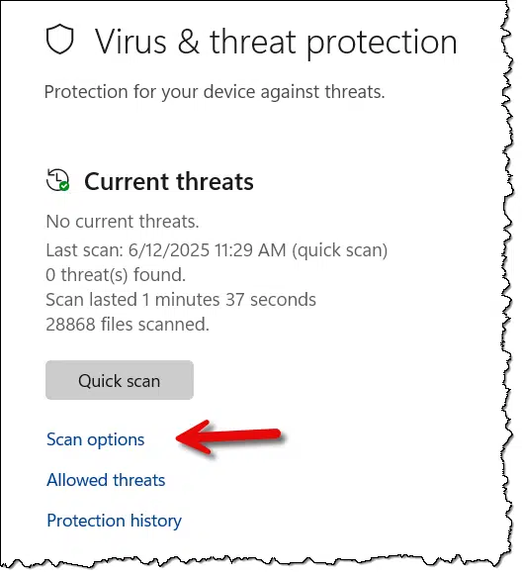Click the word 'protection' in the page title
The width and height of the screenshot is (522, 576).
click(x=382, y=45)
